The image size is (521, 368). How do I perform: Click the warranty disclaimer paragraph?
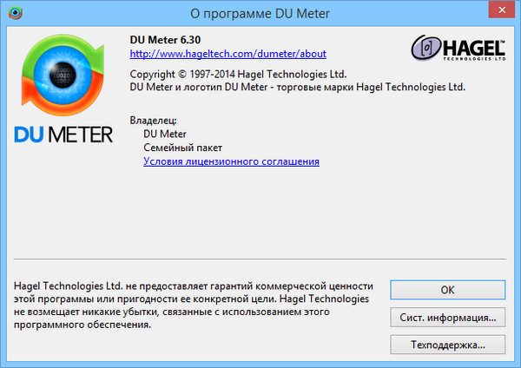click(x=194, y=305)
